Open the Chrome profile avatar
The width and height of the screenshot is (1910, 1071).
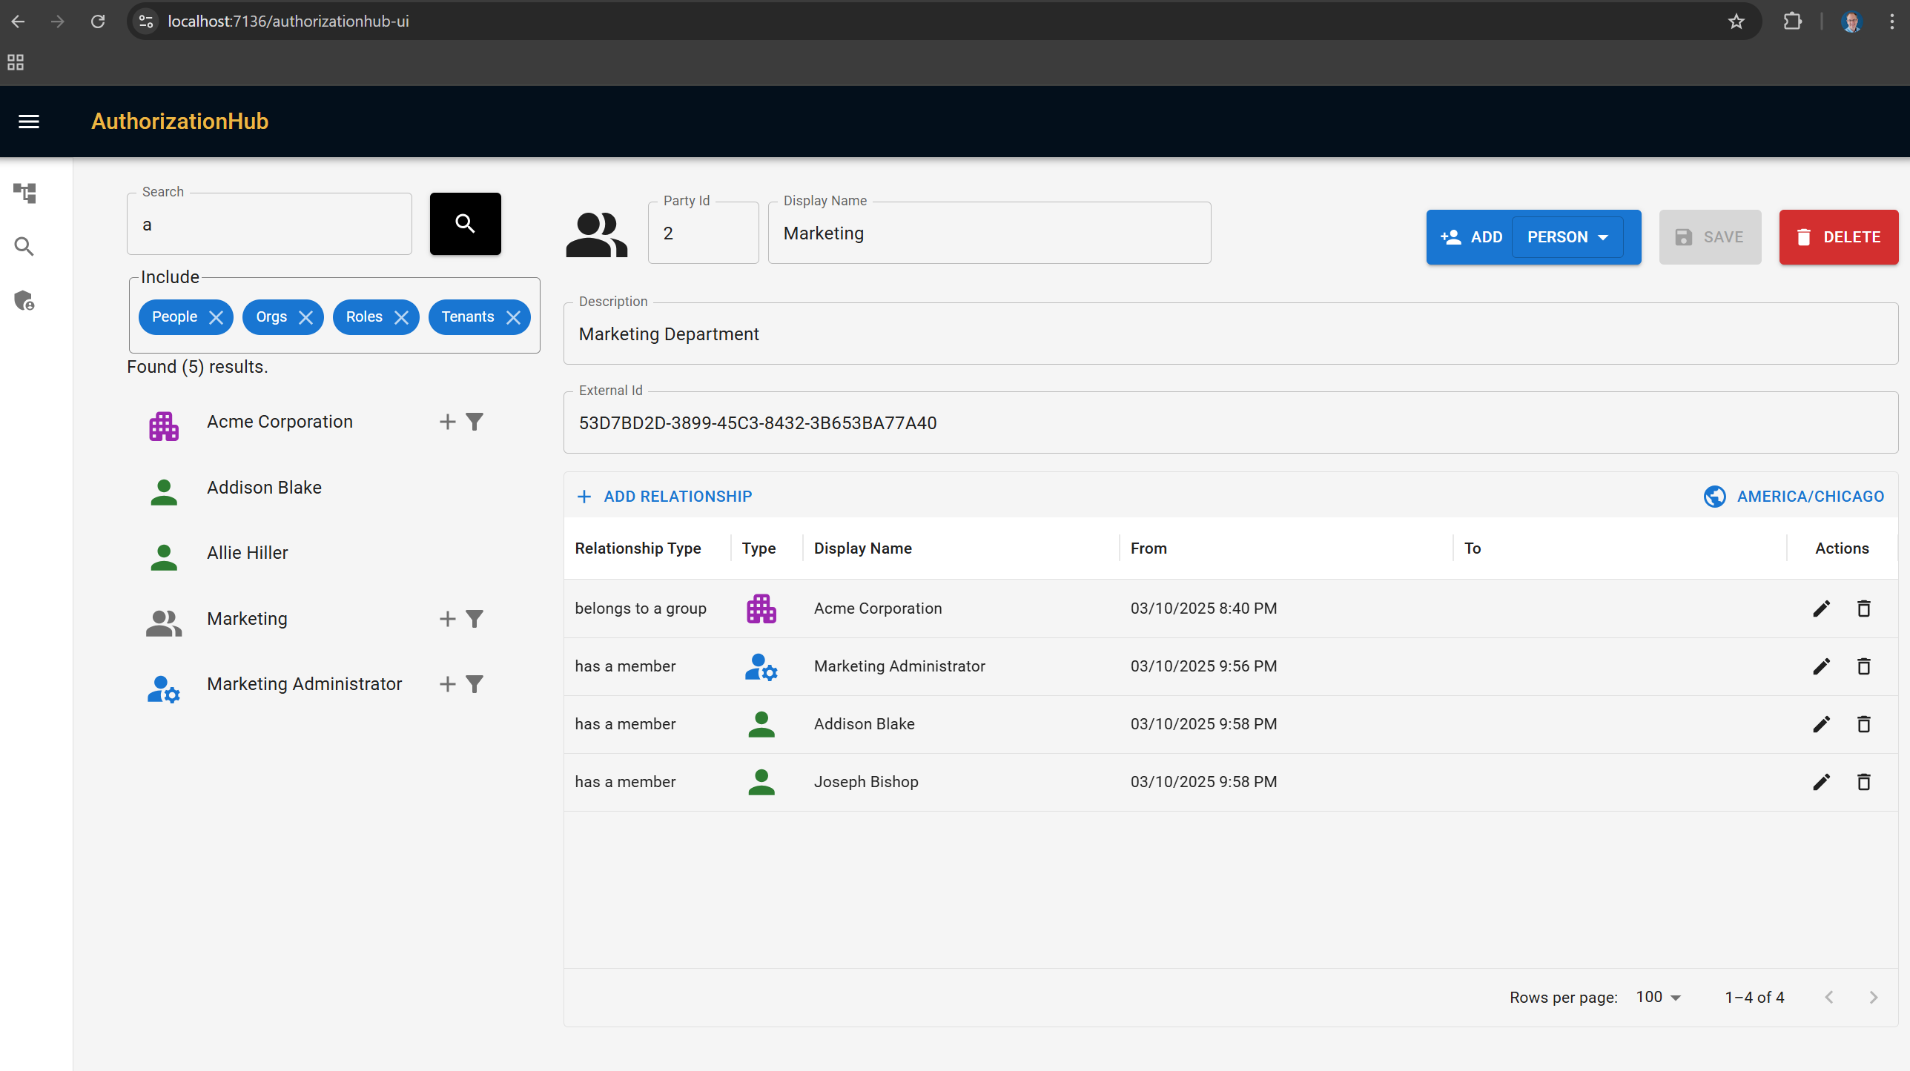(1851, 21)
